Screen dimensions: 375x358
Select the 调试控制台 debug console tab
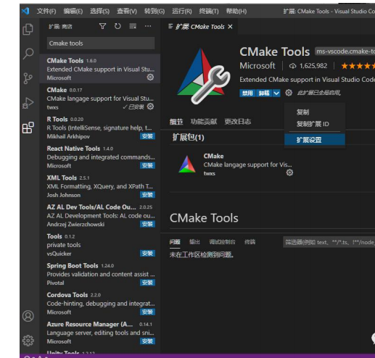[222, 242]
